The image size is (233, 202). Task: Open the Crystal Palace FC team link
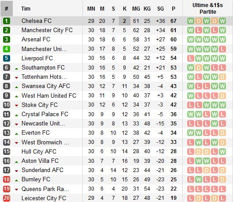45,114
